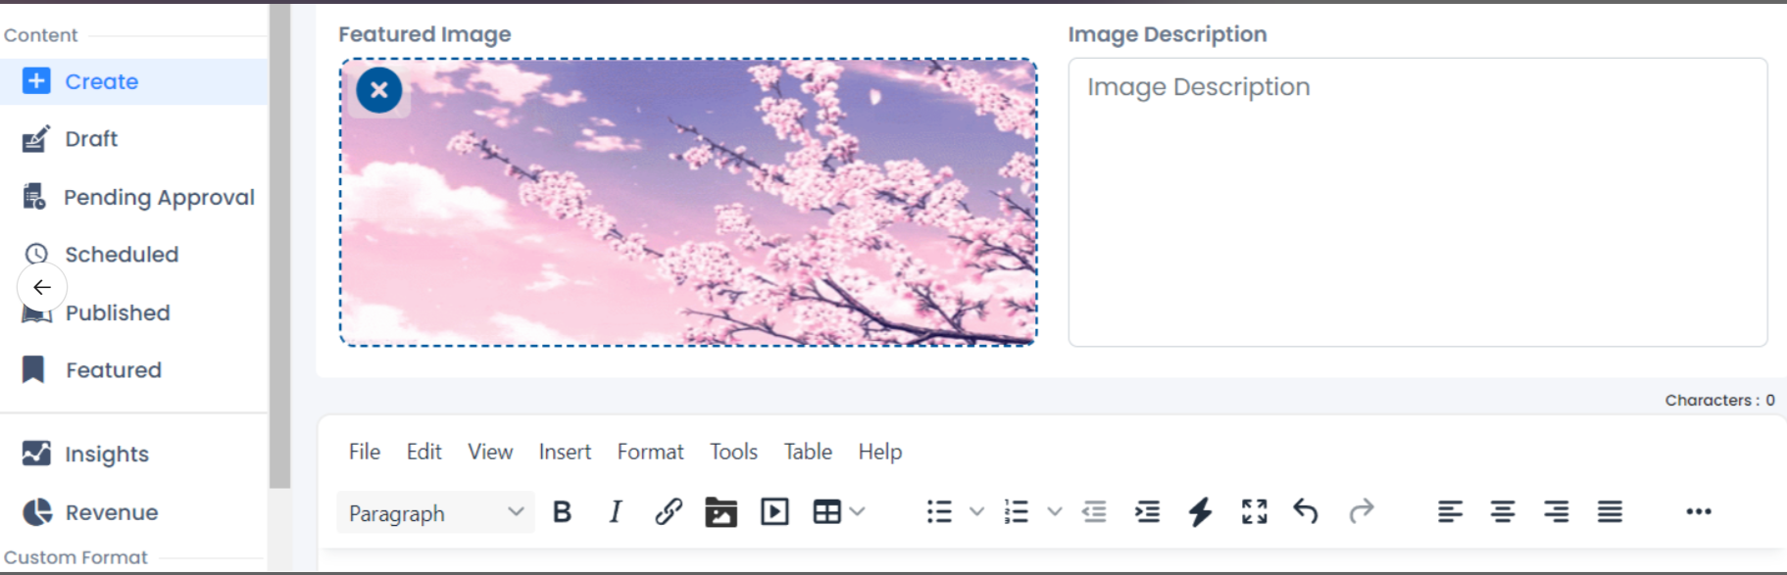Open the insert image gallery icon
Viewport: 1787px width, 575px height.
(x=720, y=512)
